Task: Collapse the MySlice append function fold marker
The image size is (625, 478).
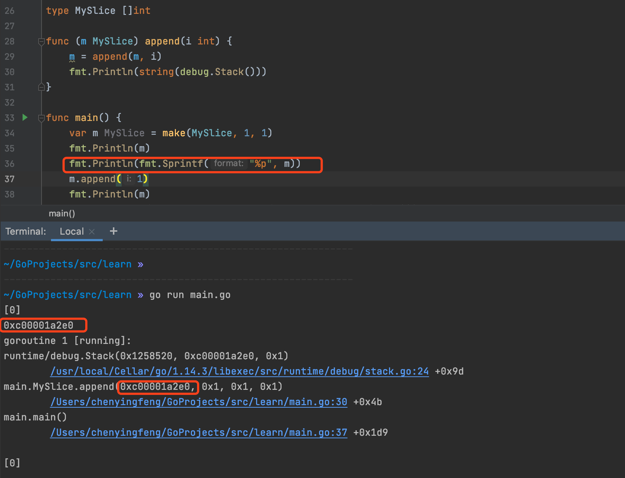Action: point(42,42)
